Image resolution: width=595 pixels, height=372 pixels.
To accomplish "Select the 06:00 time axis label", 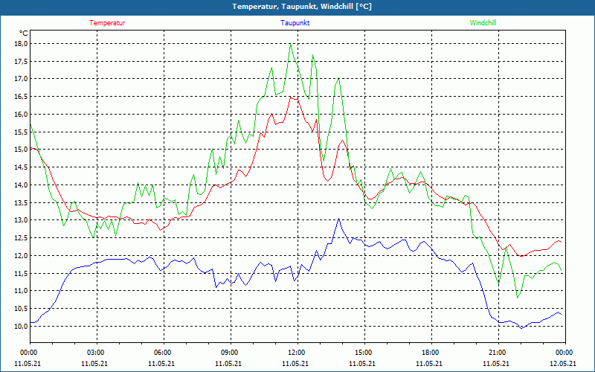I will [163, 353].
